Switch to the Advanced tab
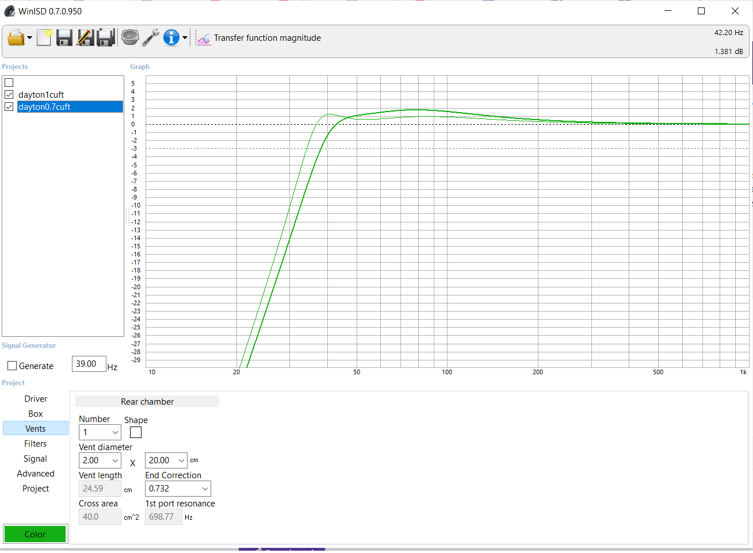The width and height of the screenshot is (753, 553). click(x=36, y=474)
